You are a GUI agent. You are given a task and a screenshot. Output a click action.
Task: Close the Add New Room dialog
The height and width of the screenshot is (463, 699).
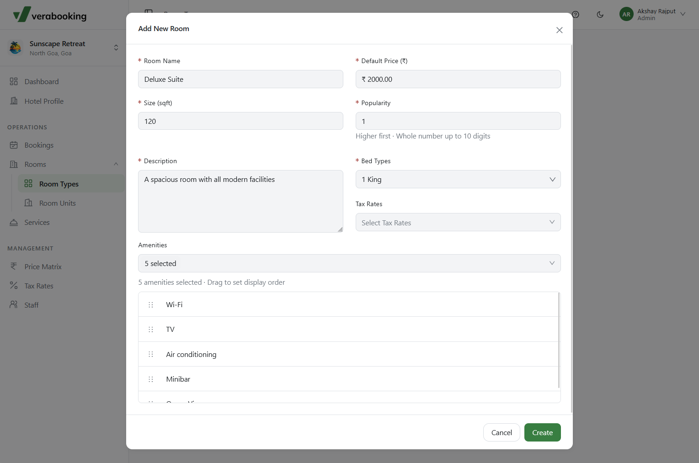[559, 30]
